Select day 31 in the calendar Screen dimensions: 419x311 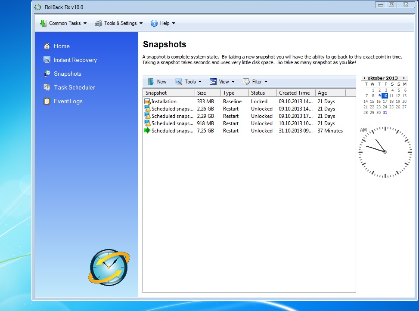385,112
